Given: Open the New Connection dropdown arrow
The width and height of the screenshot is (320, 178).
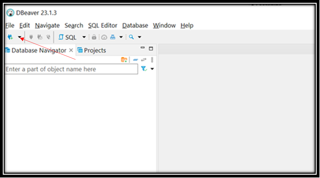Looking at the screenshot, I should tap(20, 37).
